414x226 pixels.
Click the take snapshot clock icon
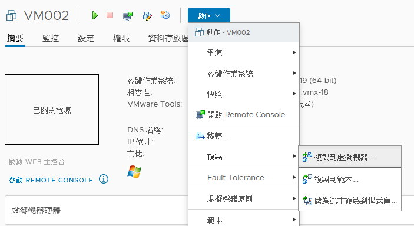tap(165, 15)
